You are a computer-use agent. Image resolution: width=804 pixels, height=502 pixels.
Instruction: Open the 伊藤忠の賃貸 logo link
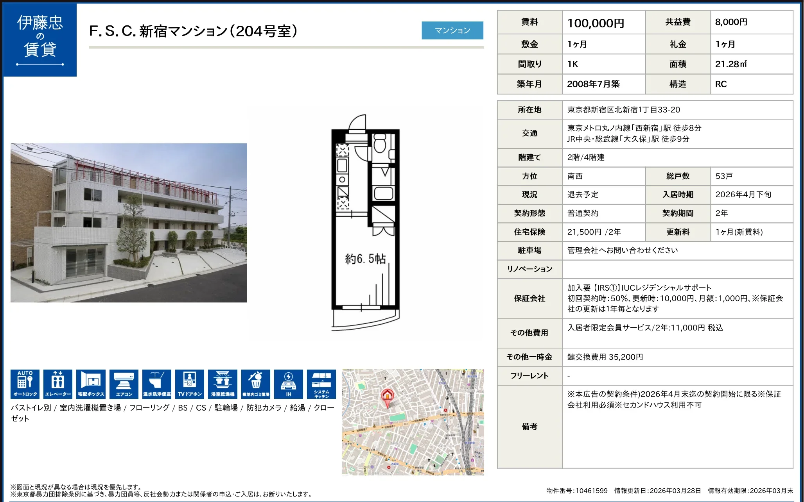tap(39, 38)
